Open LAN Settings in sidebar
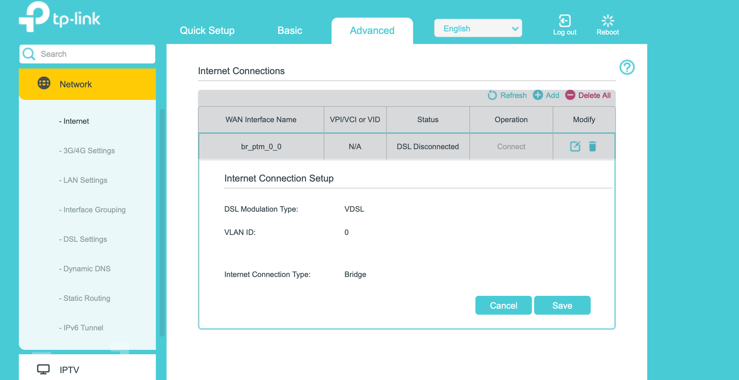739x380 pixels. (85, 180)
